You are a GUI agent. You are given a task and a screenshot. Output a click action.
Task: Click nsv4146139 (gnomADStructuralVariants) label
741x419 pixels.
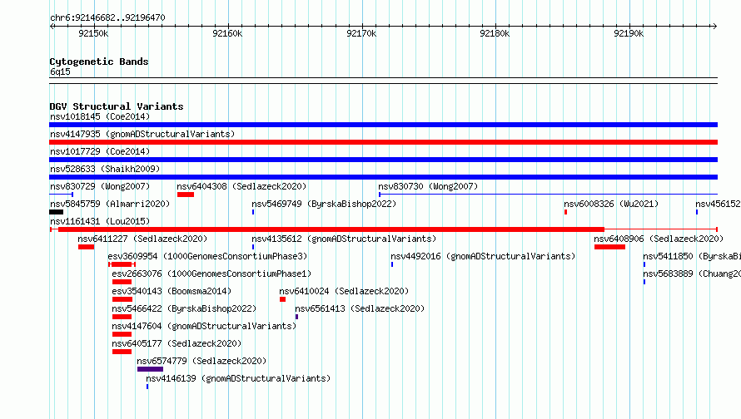(238, 378)
